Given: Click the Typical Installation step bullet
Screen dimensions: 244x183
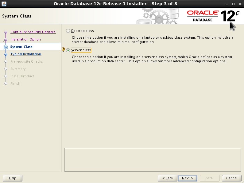Looking at the screenshot, I should point(6,54).
